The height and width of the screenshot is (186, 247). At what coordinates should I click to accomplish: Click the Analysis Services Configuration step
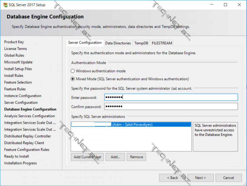tap(29, 116)
